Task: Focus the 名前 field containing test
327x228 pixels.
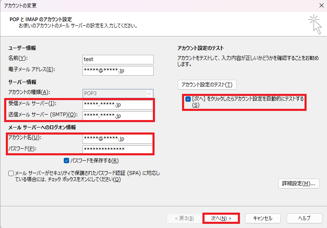Action: pyautogui.click(x=118, y=59)
